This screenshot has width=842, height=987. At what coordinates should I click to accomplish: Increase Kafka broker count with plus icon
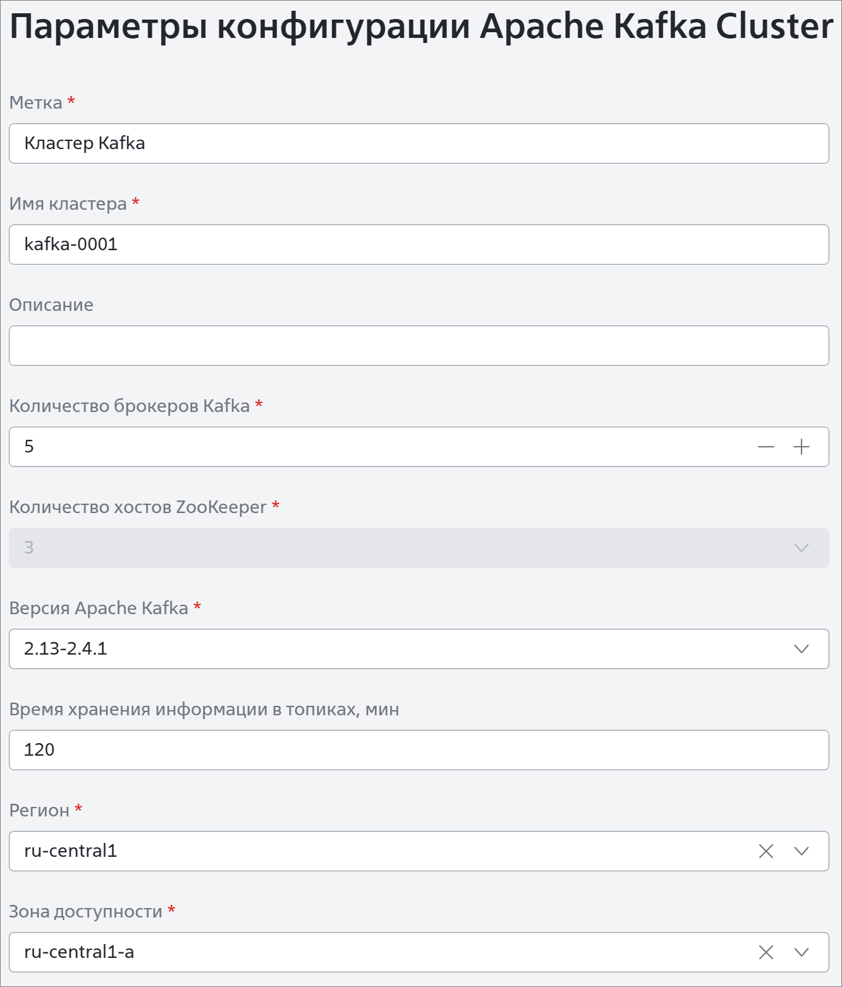tap(802, 447)
